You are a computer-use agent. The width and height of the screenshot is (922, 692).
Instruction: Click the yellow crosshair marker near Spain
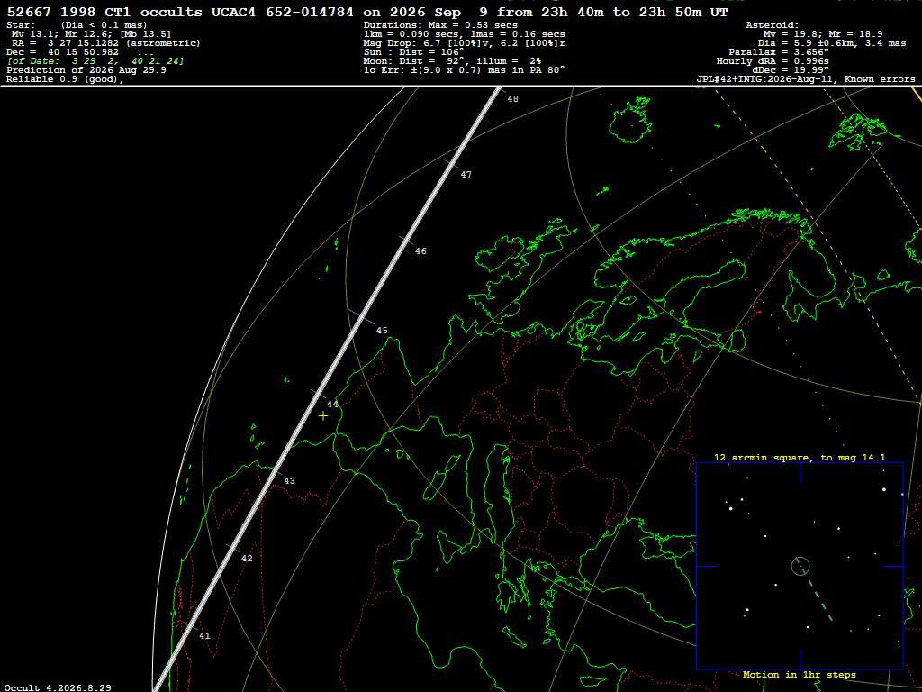coord(323,416)
